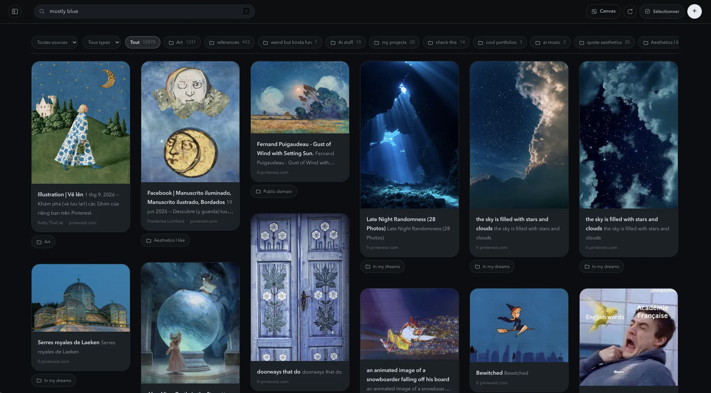Screen dimensions: 711x393
Task: Open the girl with glowing globe thumbnail
Action: (190, 323)
